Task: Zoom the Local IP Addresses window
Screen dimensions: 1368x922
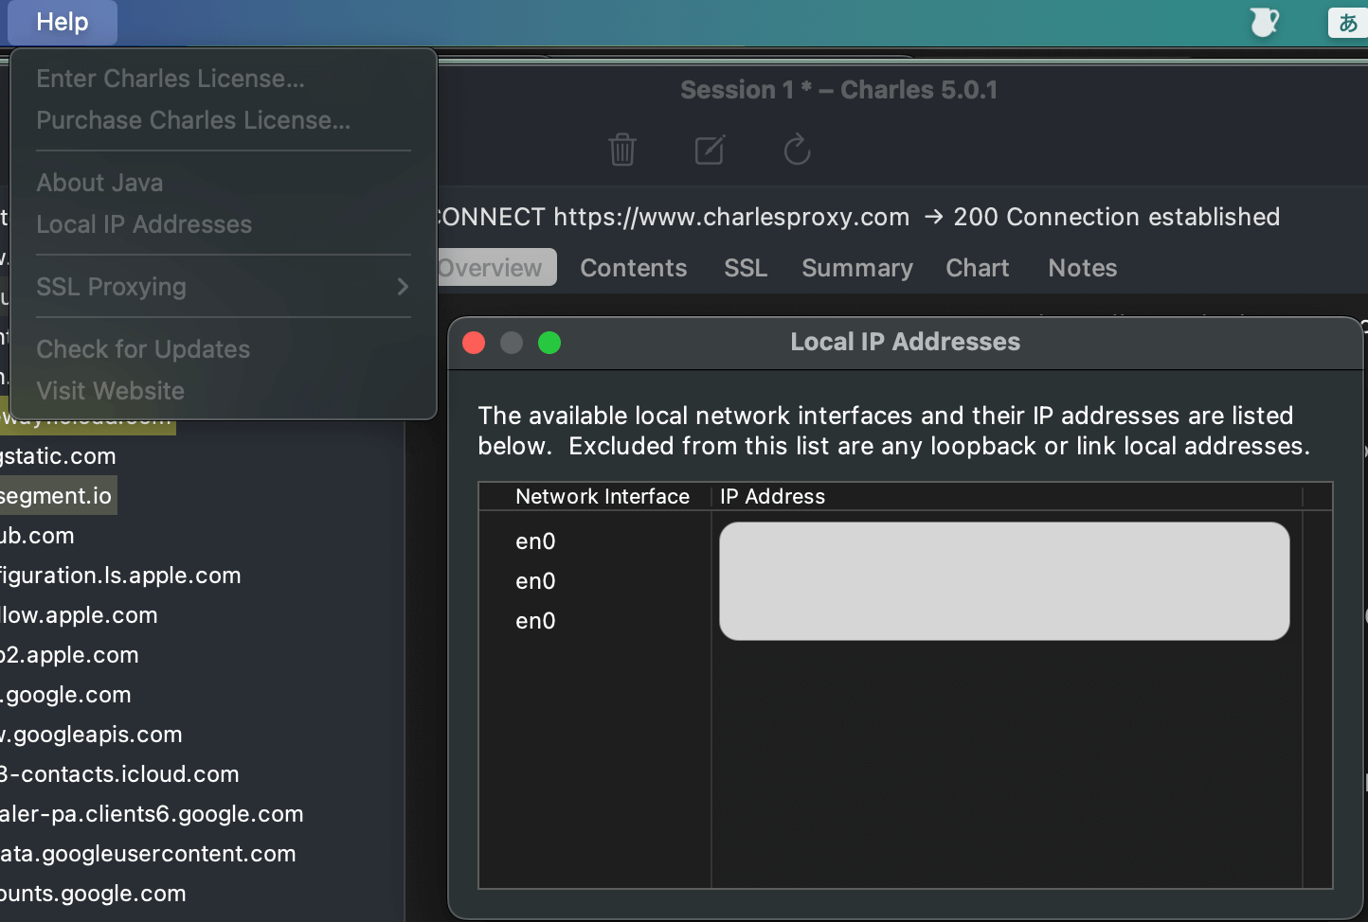Action: tap(549, 343)
